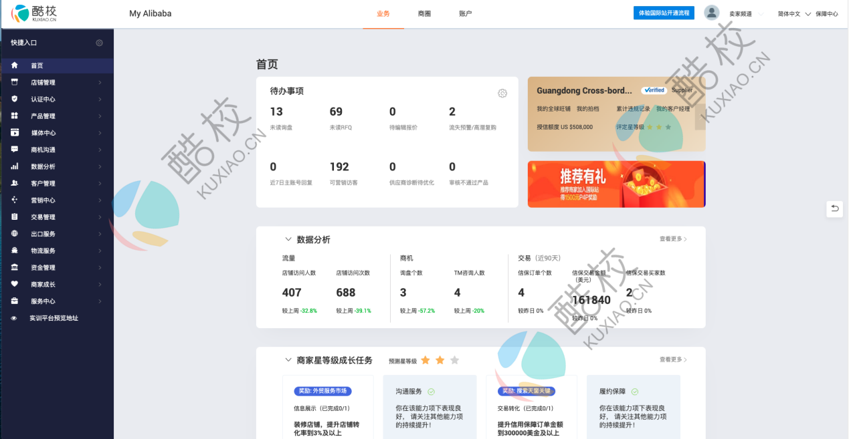This screenshot has height=439, width=849.
Task: Click the eye icon for 实训平台预览地址
Action: [14, 318]
